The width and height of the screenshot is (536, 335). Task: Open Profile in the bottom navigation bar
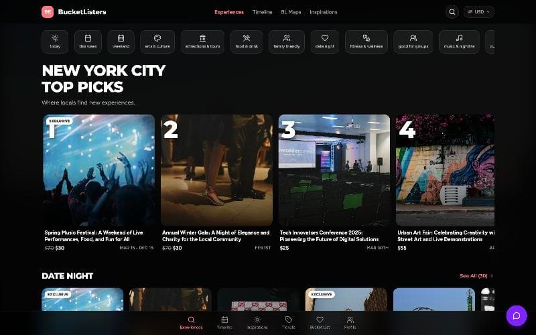point(350,323)
